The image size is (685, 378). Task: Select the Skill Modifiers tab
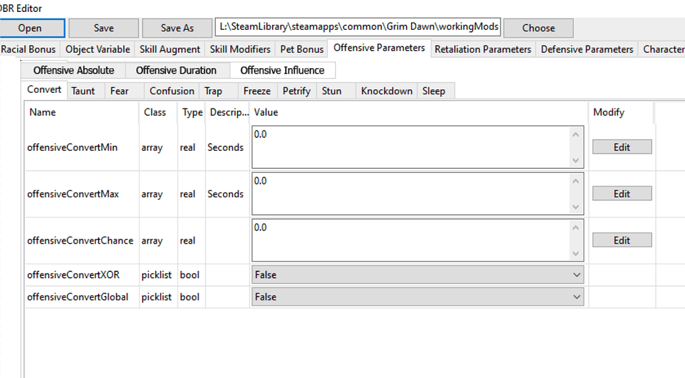click(x=240, y=49)
